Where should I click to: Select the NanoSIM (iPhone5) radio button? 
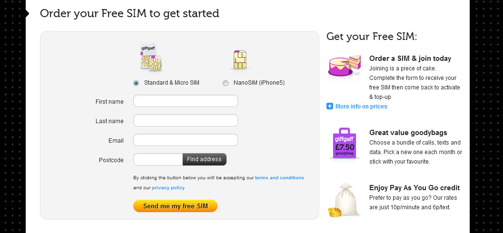click(x=226, y=83)
